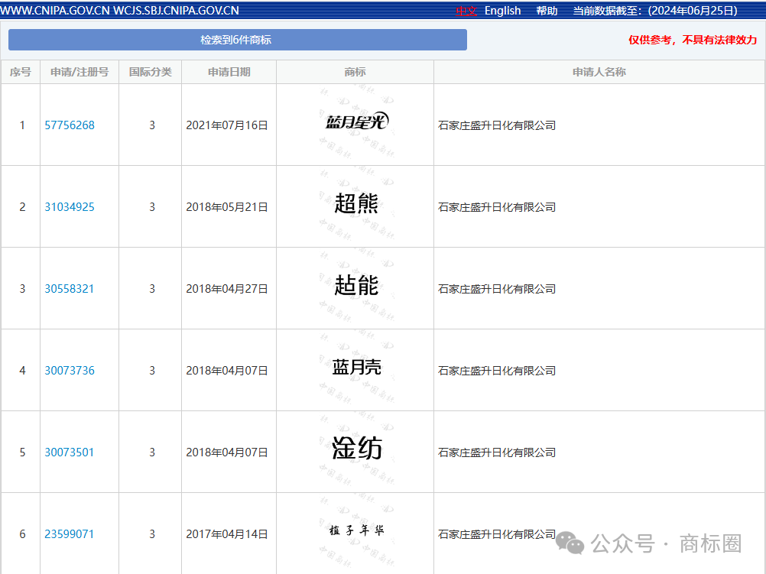Click the 植子年华 trademark image

coord(356,530)
